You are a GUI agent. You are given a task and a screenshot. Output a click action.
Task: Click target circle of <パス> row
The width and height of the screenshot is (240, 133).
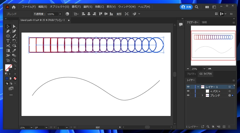[230, 91]
